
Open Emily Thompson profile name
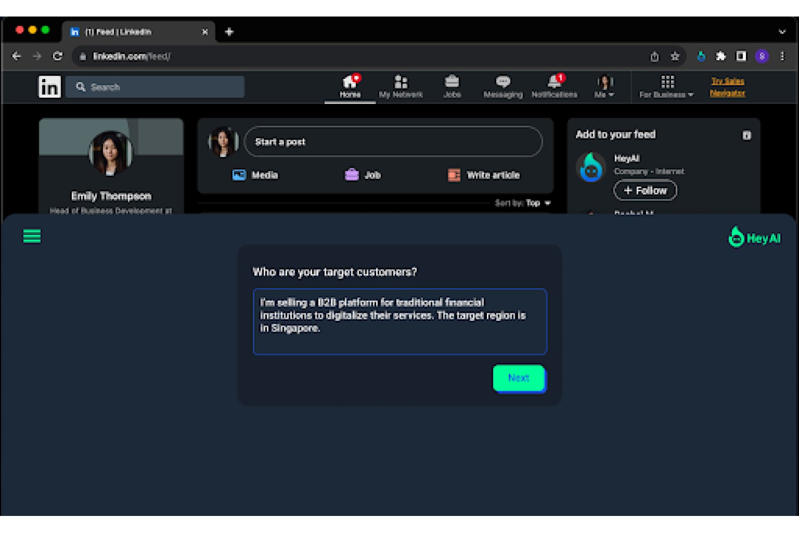tap(111, 196)
